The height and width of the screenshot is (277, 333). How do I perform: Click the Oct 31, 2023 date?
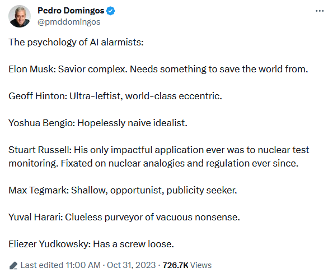pos(132,265)
